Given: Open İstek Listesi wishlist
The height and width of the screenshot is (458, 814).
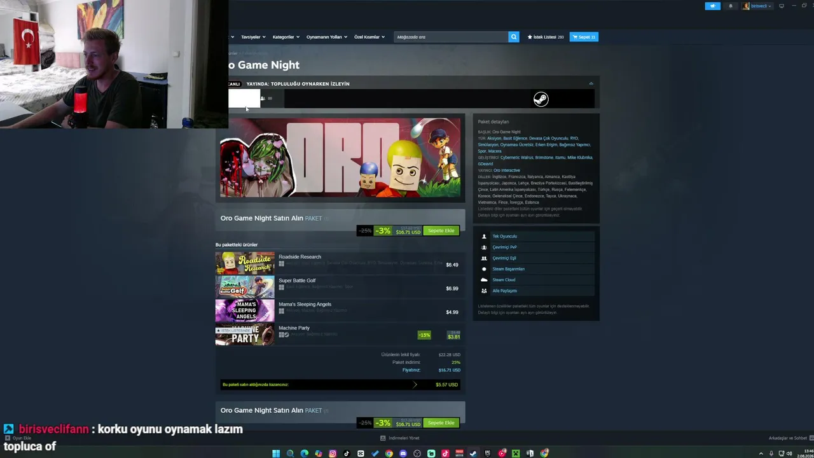Looking at the screenshot, I should (545, 37).
